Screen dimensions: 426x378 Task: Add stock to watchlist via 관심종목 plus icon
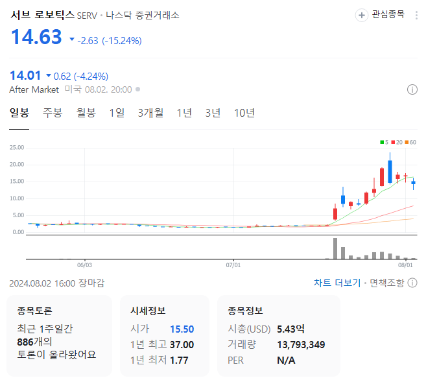click(x=362, y=15)
